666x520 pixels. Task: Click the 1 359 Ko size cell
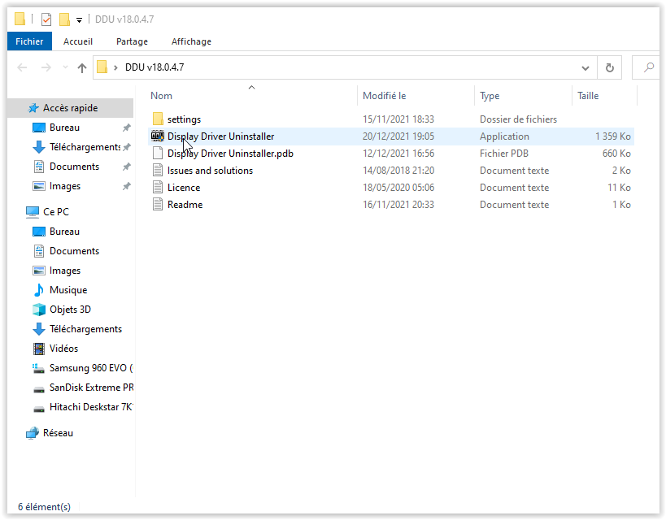click(x=612, y=136)
